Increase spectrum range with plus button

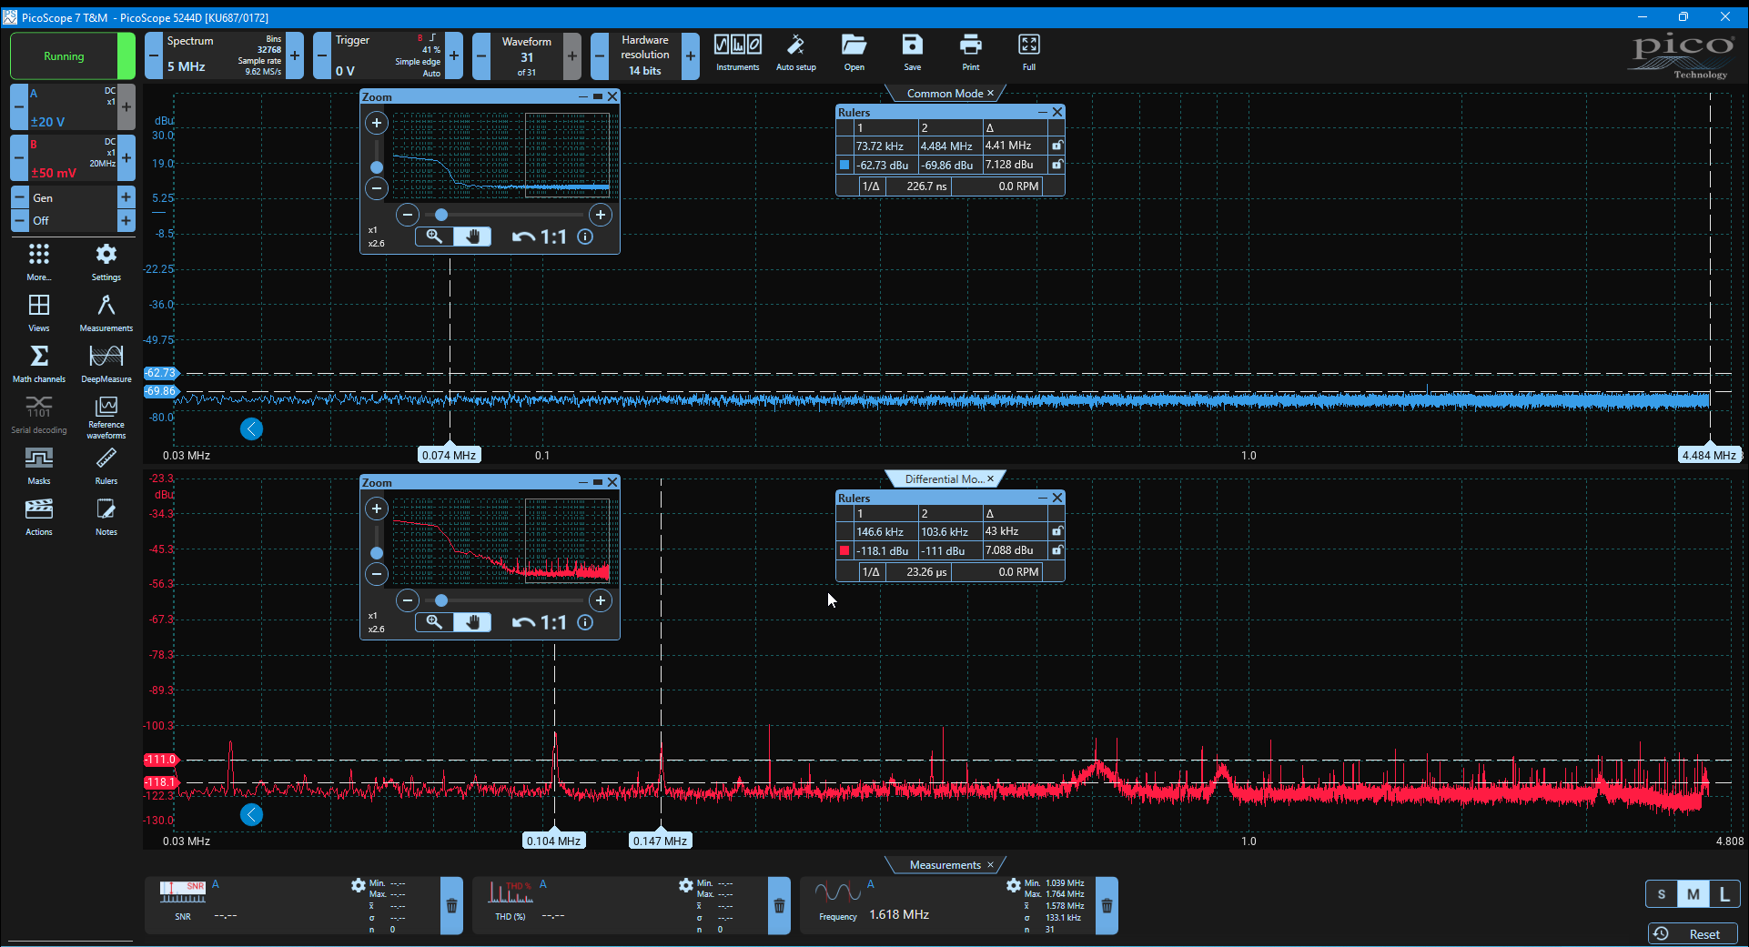[295, 55]
